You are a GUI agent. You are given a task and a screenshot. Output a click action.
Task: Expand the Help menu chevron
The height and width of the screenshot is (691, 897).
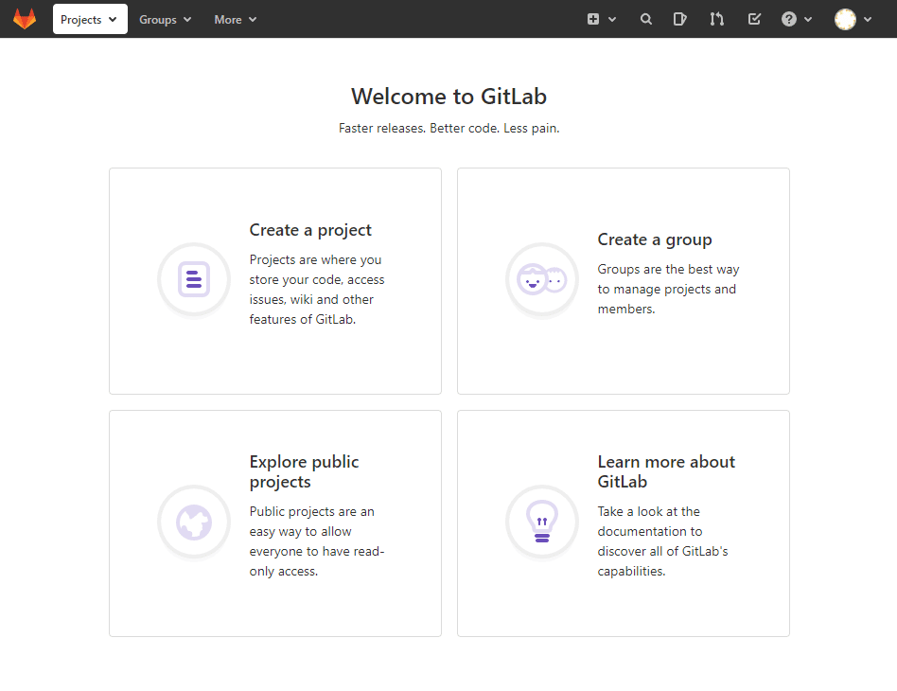tap(808, 20)
